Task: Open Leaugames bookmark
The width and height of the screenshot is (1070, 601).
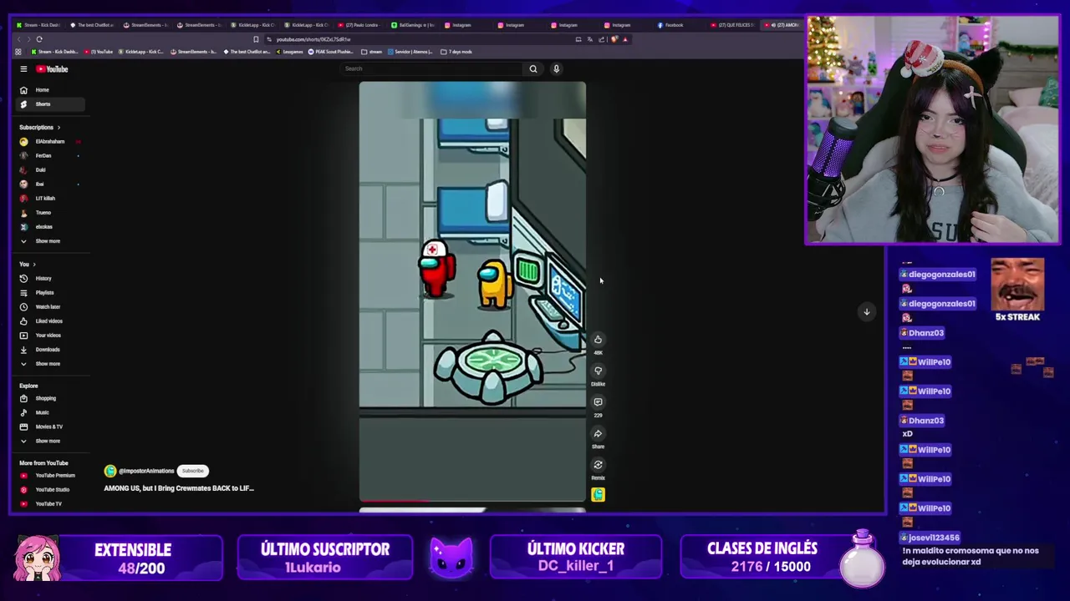Action: click(289, 52)
